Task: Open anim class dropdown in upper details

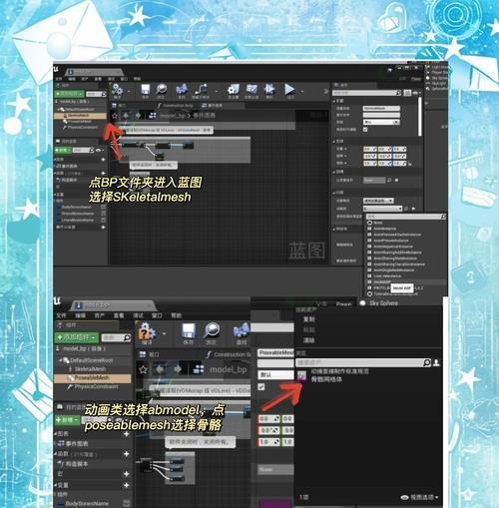Action: point(382,209)
